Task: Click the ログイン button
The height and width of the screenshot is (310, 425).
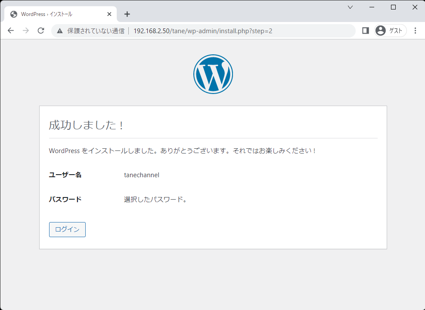Action: coord(67,229)
